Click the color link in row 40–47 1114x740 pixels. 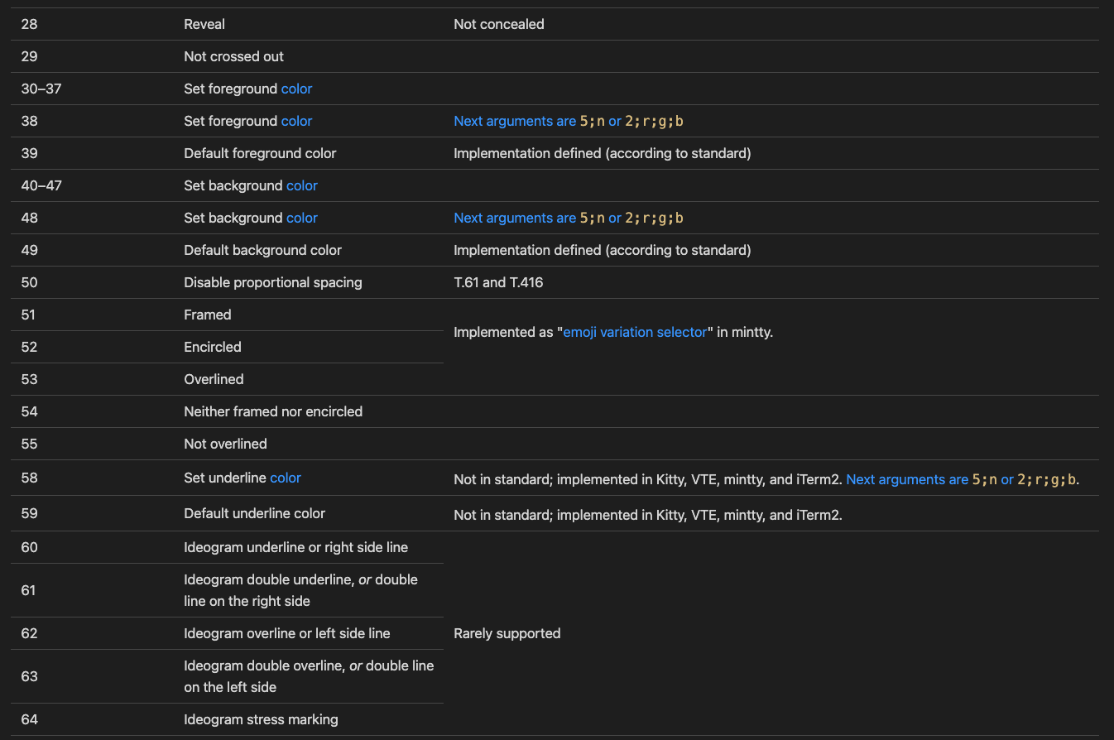[301, 185]
